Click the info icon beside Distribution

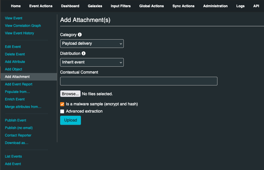(84, 53)
